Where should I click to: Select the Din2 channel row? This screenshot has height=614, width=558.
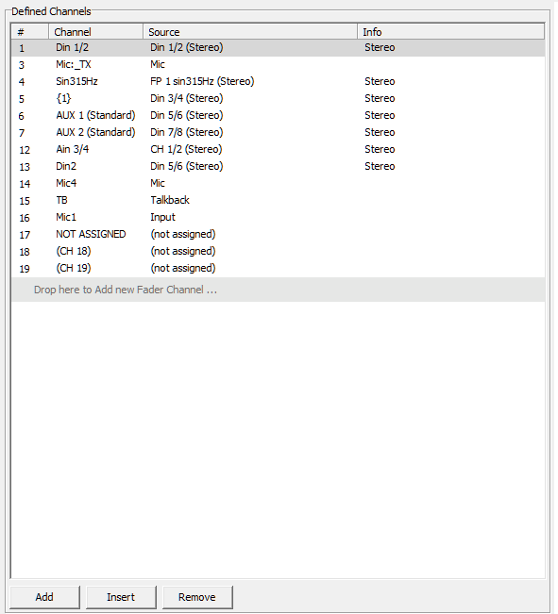(x=278, y=166)
